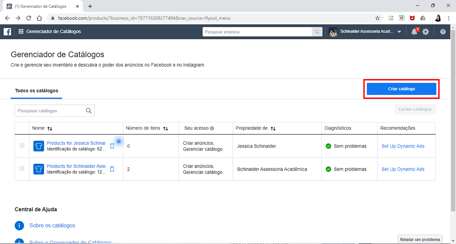Click the Google Drive extension icon
This screenshot has height=244, width=456.
point(423,18)
